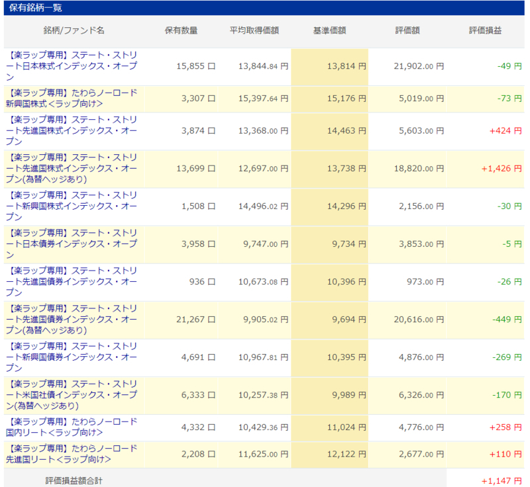This screenshot has height=487, width=530.
Task: Click the +1,147 円 total profit value
Action: point(497,477)
